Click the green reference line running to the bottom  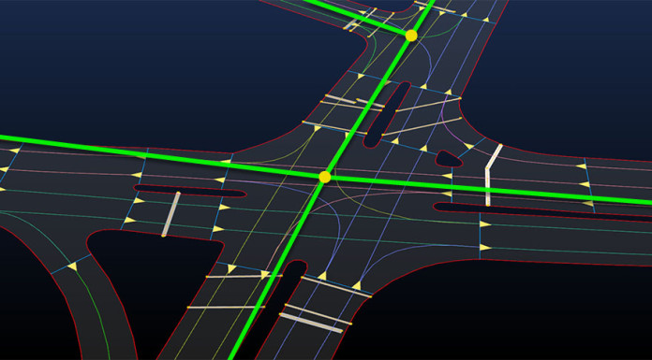pyautogui.click(x=276, y=269)
